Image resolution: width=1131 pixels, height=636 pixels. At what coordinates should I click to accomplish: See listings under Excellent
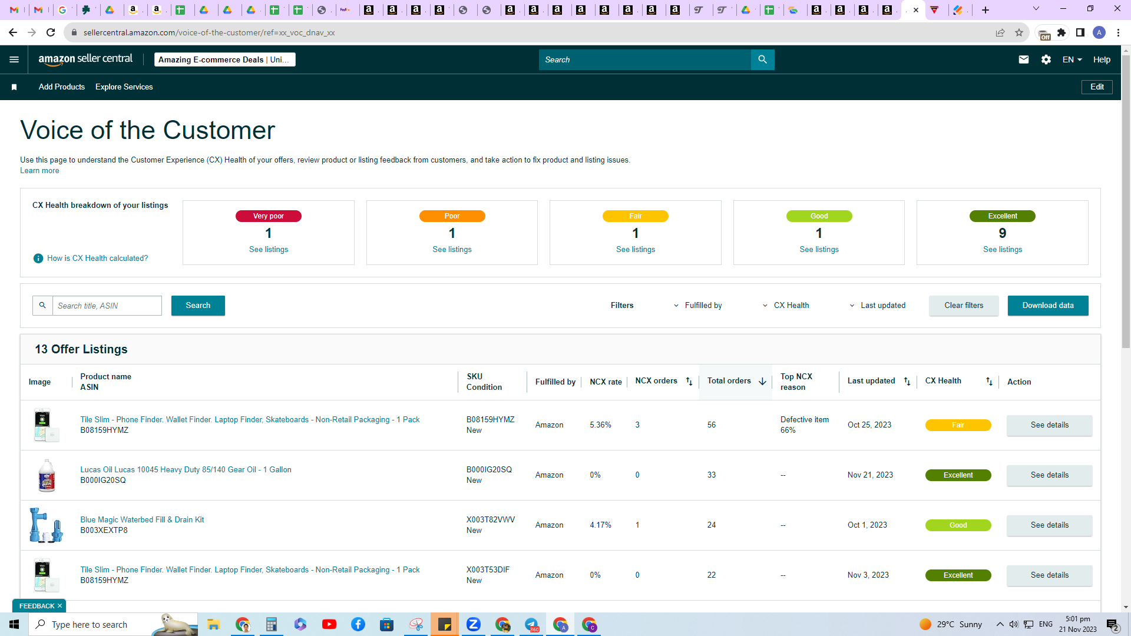tap(1003, 250)
